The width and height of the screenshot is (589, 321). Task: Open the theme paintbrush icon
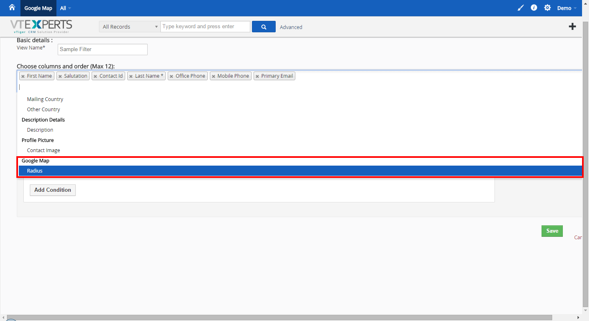click(x=521, y=8)
